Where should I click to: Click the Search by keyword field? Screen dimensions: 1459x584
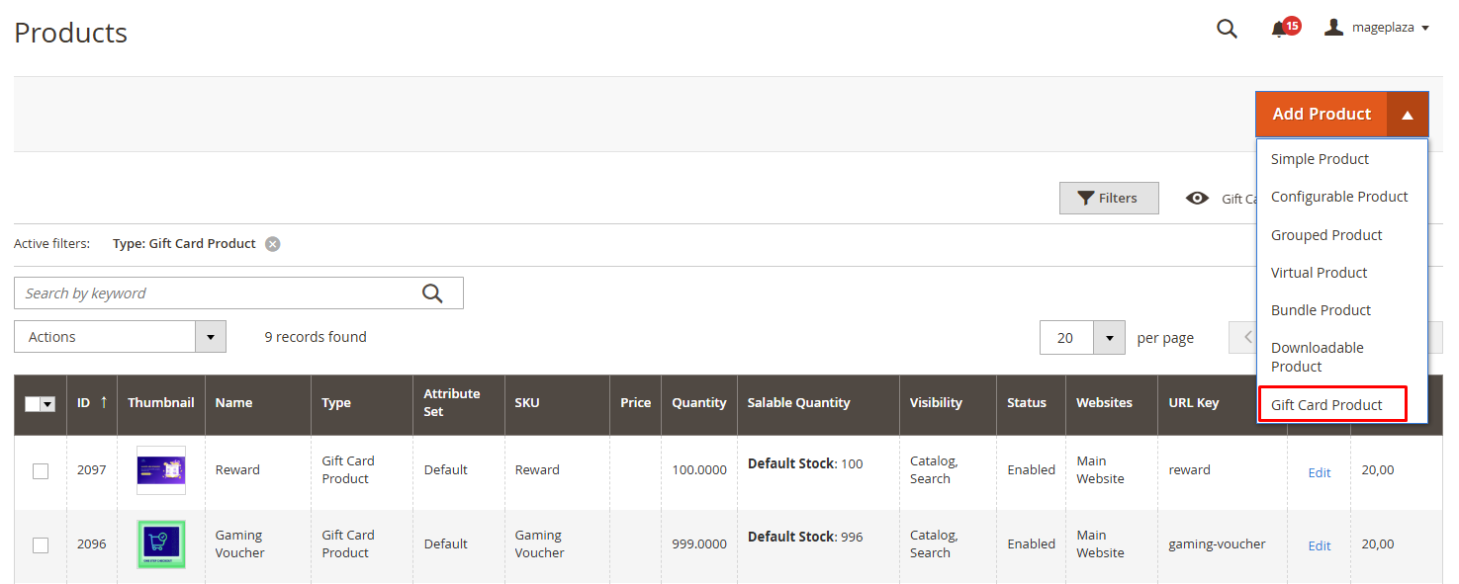pos(218,293)
